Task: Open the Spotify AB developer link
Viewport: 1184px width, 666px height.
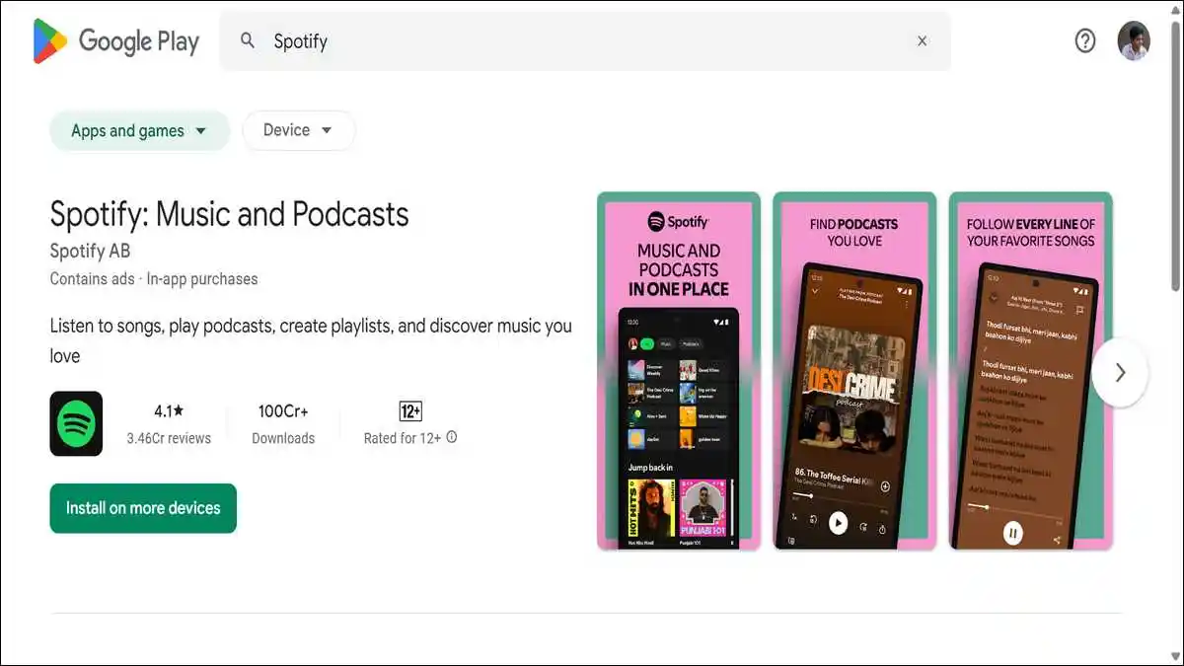Action: pos(90,251)
